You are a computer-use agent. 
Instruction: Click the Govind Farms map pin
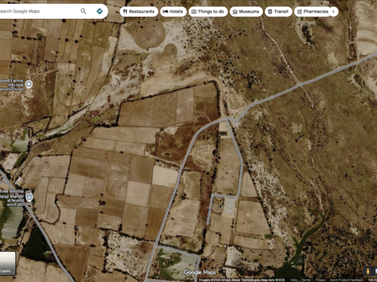click(29, 84)
